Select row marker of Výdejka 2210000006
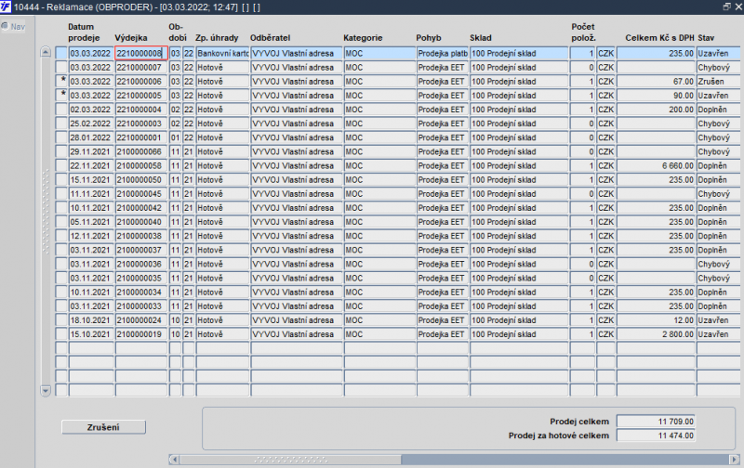744x468 pixels. 61,82
